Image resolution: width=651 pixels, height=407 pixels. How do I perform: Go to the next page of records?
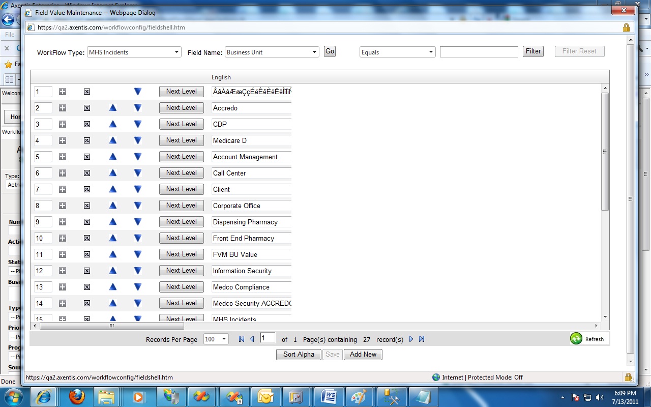coord(411,339)
